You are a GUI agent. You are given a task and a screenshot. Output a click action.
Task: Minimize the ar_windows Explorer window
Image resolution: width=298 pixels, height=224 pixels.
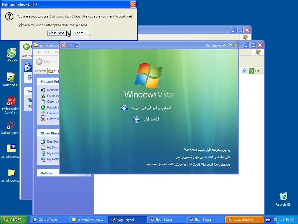coord(246,45)
